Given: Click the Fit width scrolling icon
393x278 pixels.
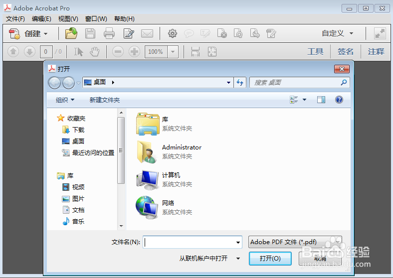Looking at the screenshot, I should pyautogui.click(x=195, y=52).
